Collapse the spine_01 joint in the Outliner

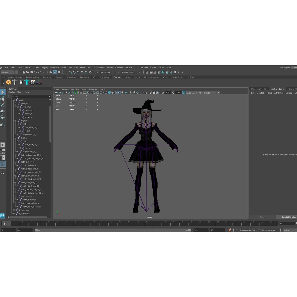tap(15, 103)
